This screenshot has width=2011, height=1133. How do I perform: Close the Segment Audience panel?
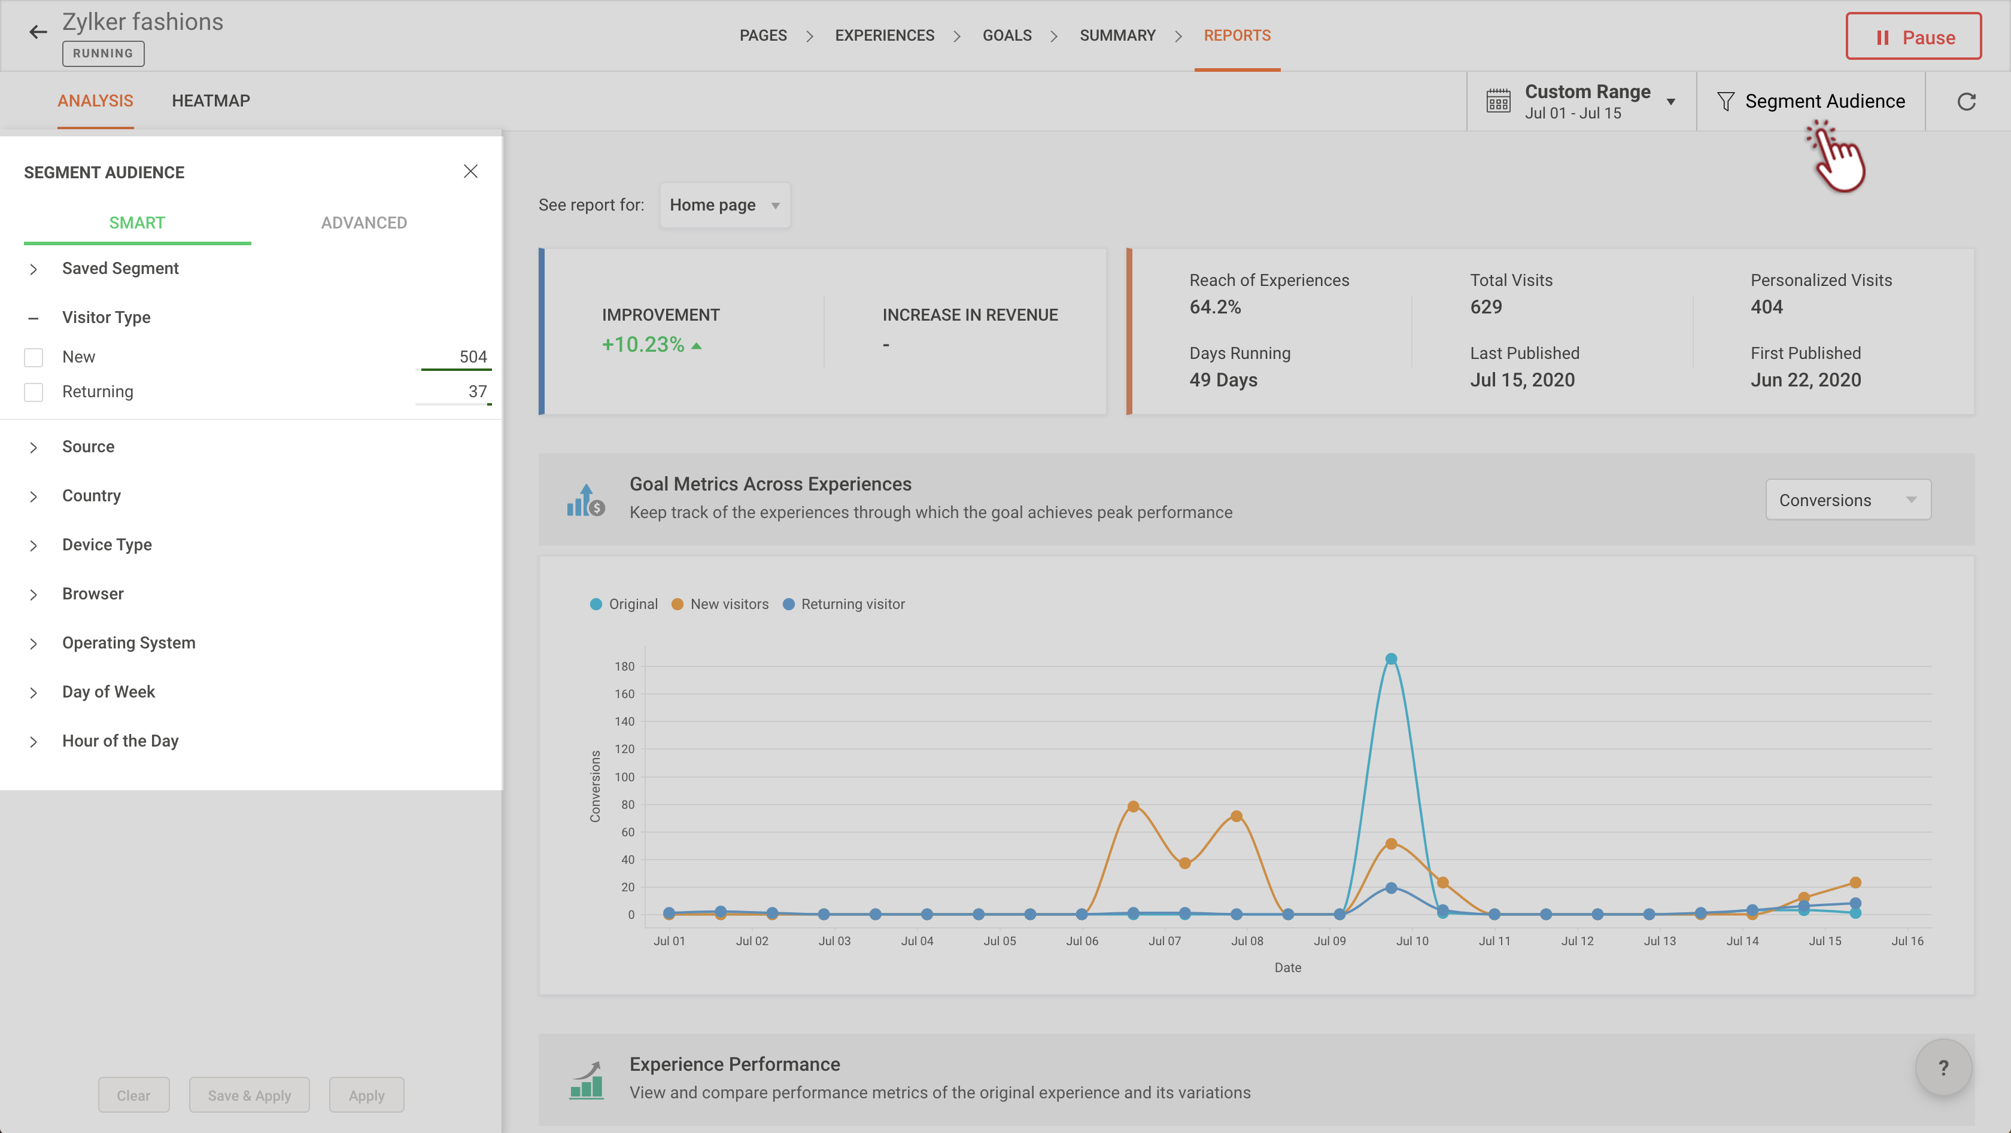pyautogui.click(x=470, y=172)
